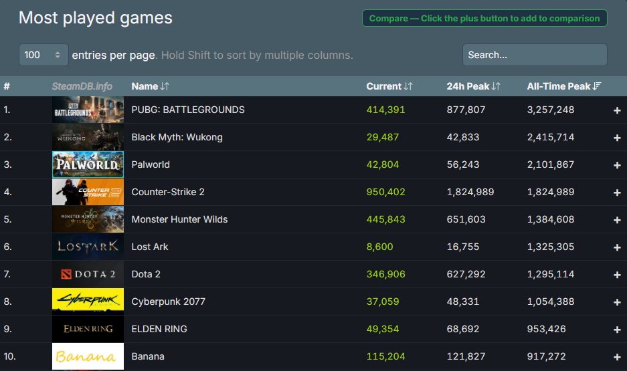Viewport: 627px width, 371px height.
Task: Add Lost Ark to comparison with its plus
Action: (x=617, y=247)
